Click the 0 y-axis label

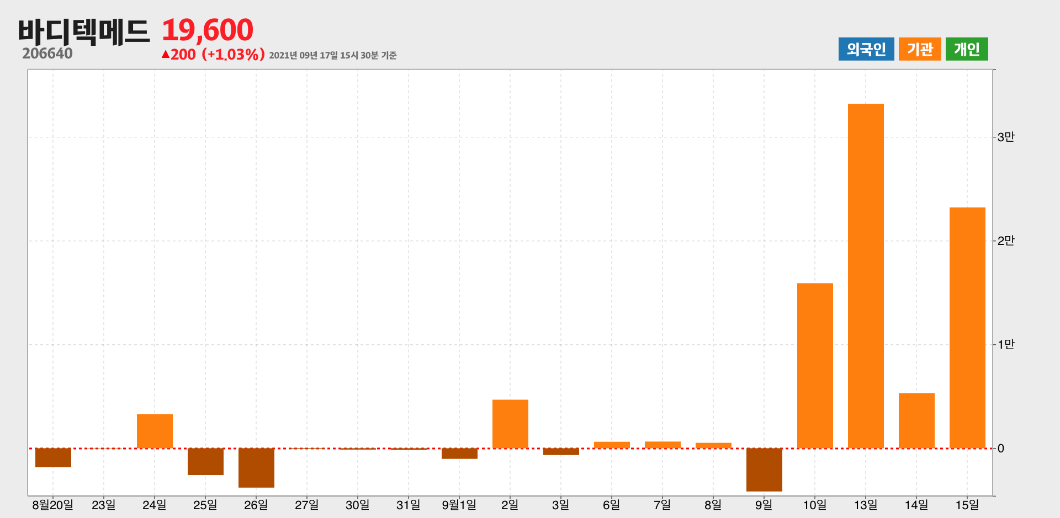click(x=1001, y=448)
